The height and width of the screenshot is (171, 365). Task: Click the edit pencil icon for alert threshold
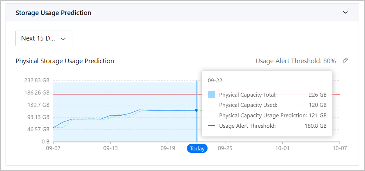[345, 61]
